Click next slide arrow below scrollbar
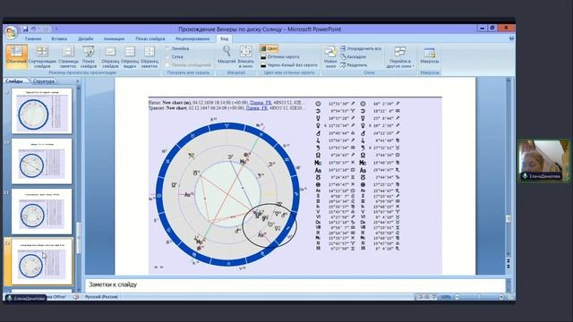 (x=509, y=267)
